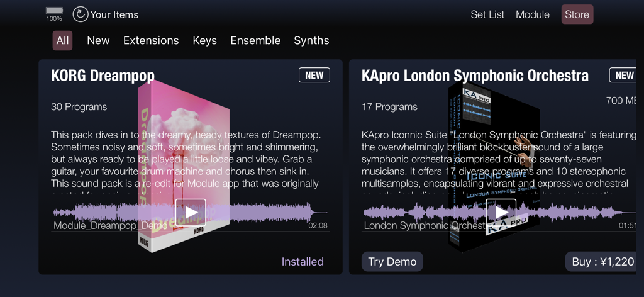Viewport: 644px width, 297px height.
Task: Seek in the Dreampop demo waveform
Action: (x=190, y=213)
